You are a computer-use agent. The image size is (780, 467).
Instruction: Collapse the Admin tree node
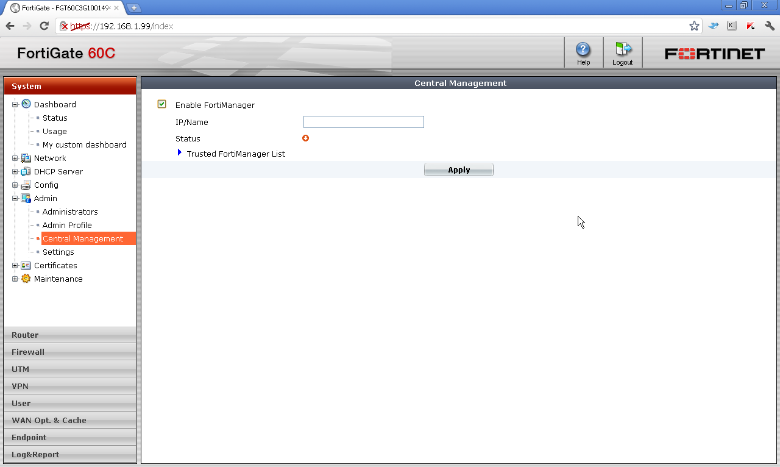15,198
